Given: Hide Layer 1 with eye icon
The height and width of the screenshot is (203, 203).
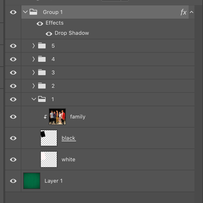Looking at the screenshot, I should pyautogui.click(x=13, y=181).
